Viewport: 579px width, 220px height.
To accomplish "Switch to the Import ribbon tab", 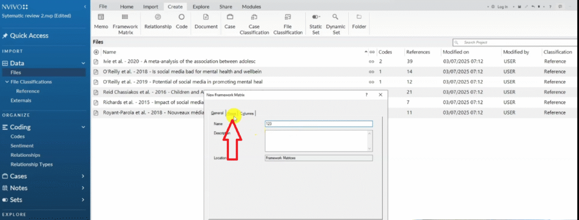I will 150,7.
